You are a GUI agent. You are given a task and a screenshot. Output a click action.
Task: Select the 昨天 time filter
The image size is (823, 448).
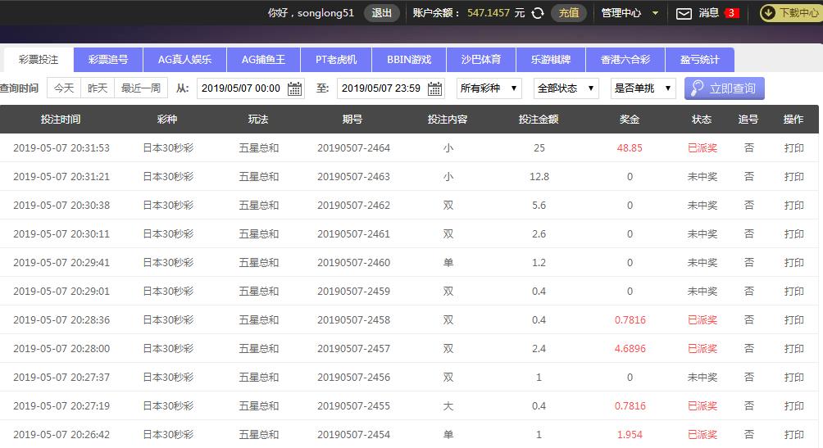98,88
